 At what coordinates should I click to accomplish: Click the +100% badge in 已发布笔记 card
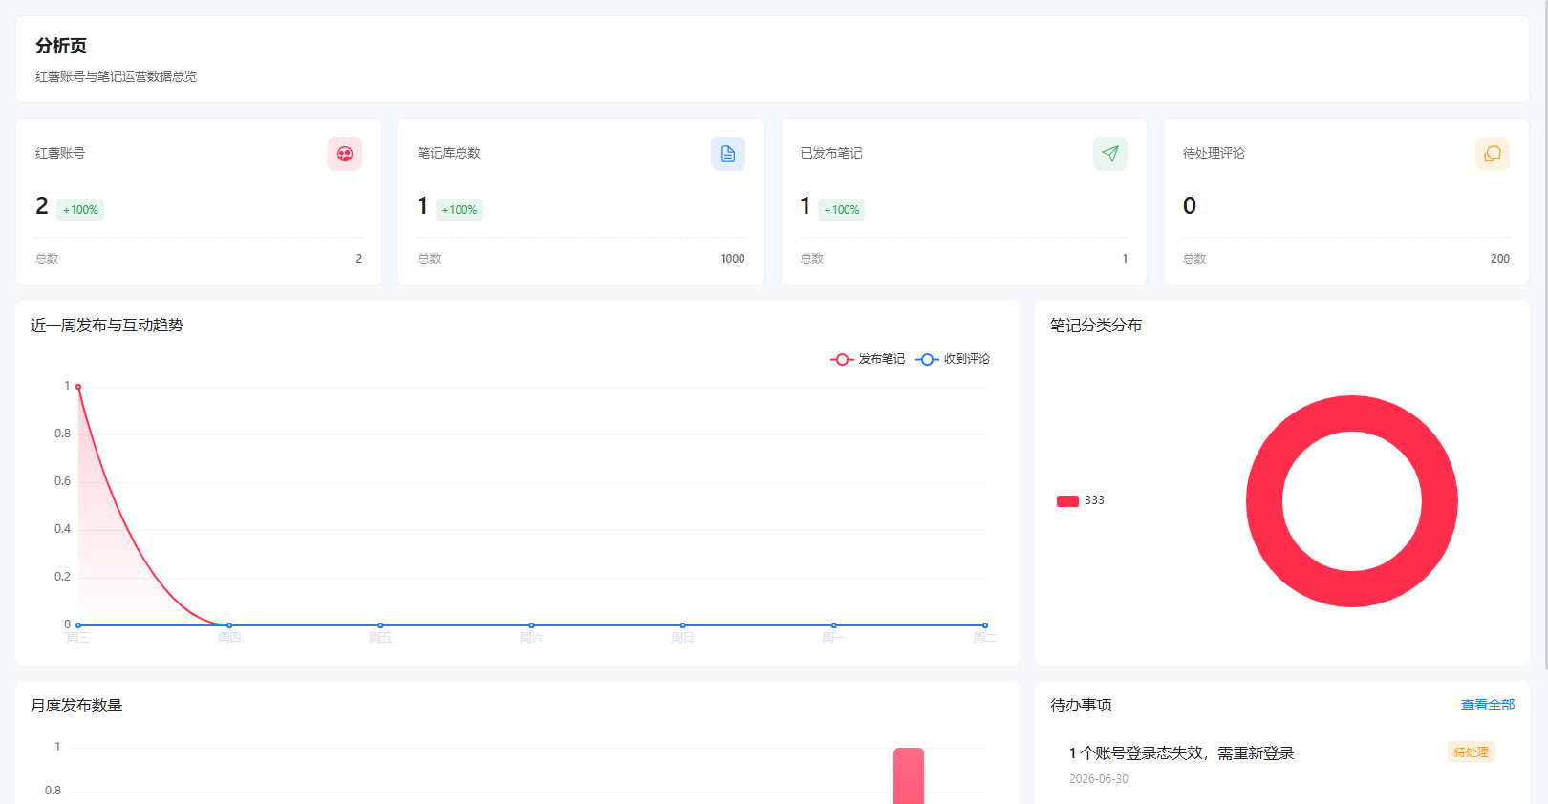(x=842, y=210)
